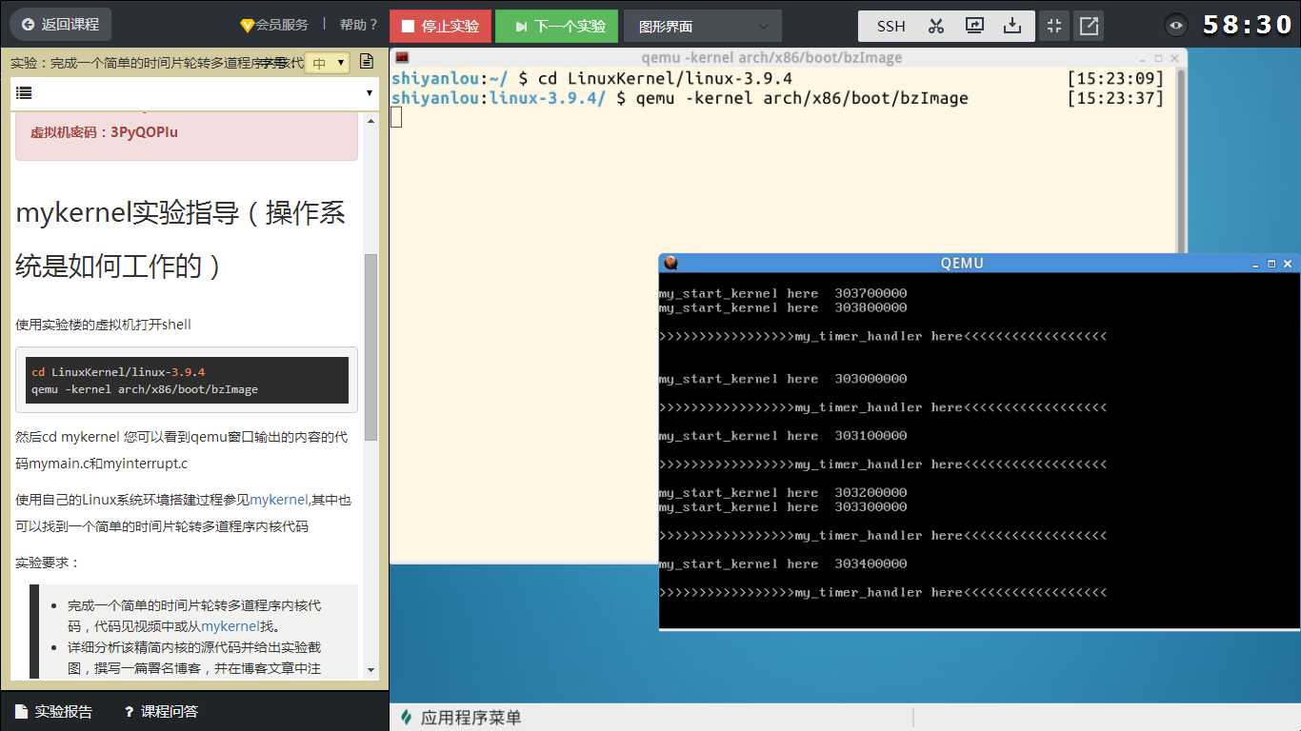This screenshot has height=731, width=1301.
Task: Click QEMU output line 303400000
Action: (783, 563)
